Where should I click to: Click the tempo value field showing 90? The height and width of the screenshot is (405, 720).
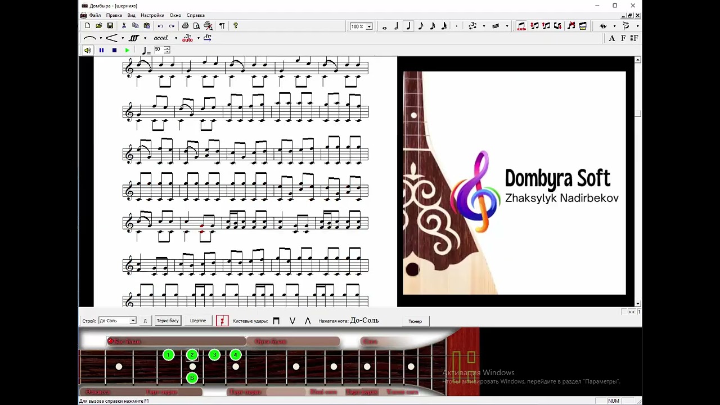click(x=158, y=49)
